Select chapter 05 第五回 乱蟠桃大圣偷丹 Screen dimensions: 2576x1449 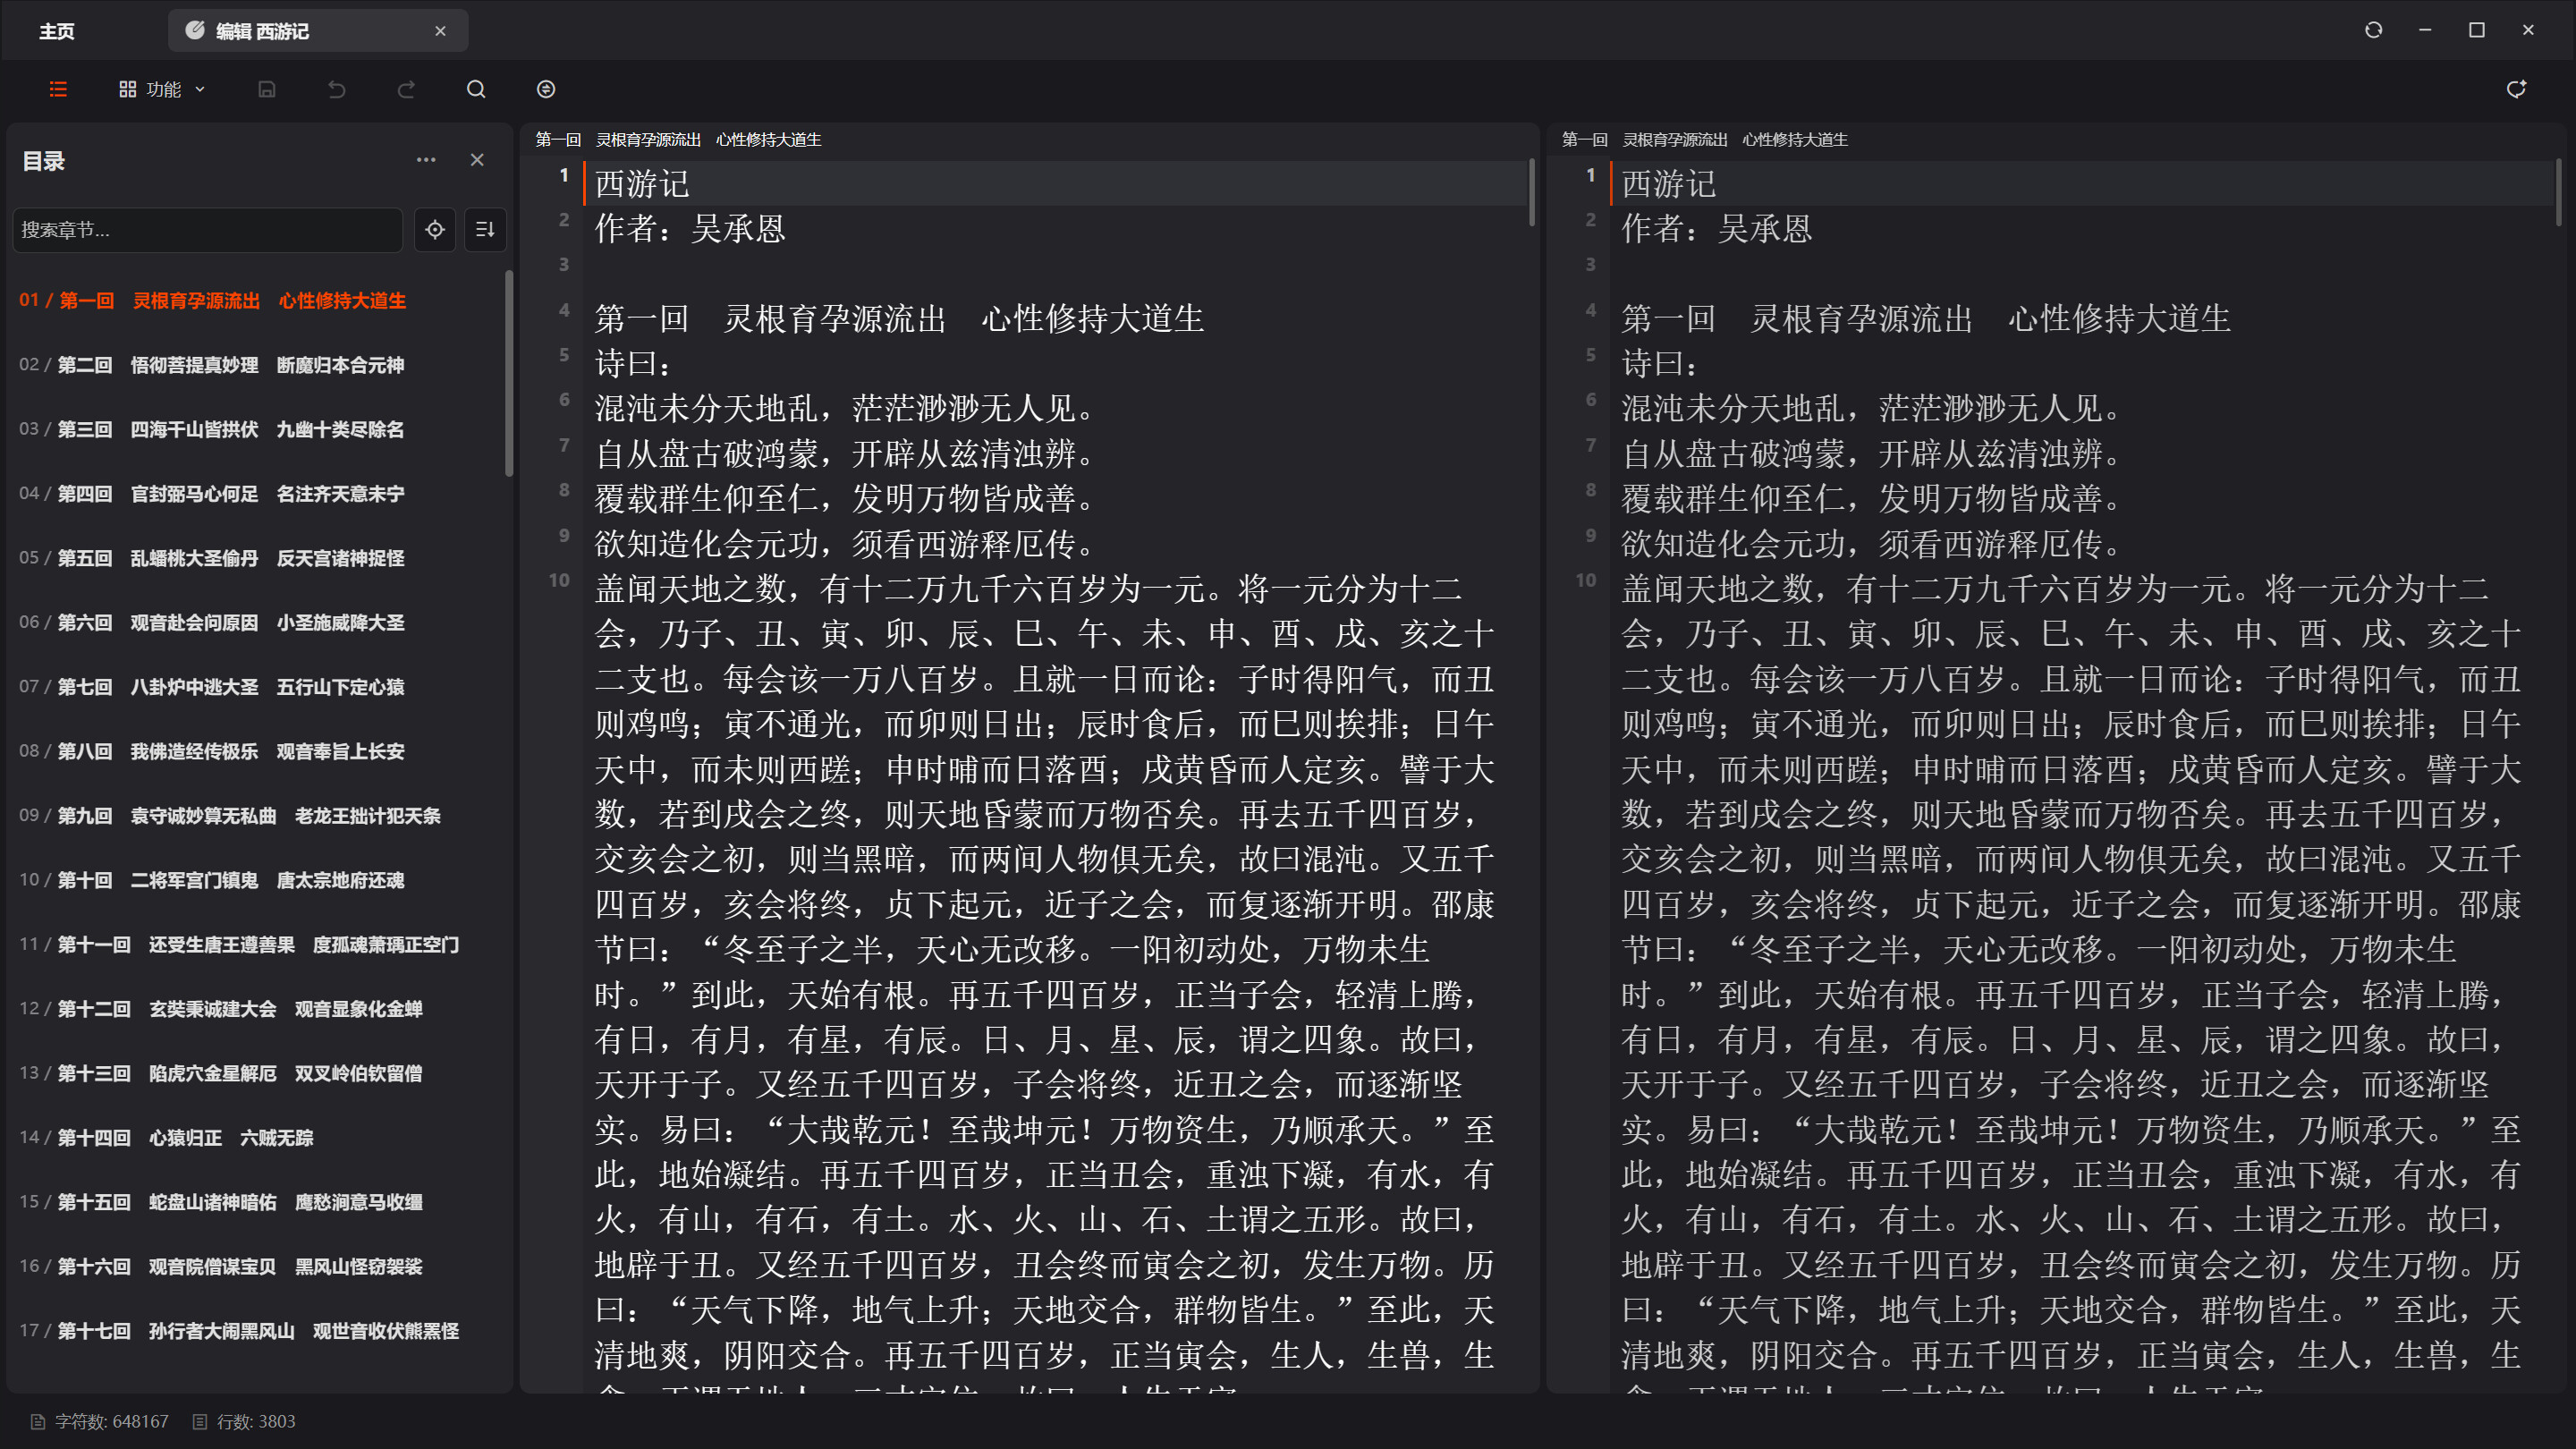[256, 558]
